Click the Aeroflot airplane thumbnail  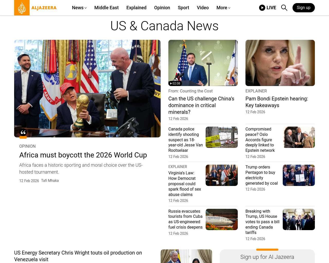point(222,219)
